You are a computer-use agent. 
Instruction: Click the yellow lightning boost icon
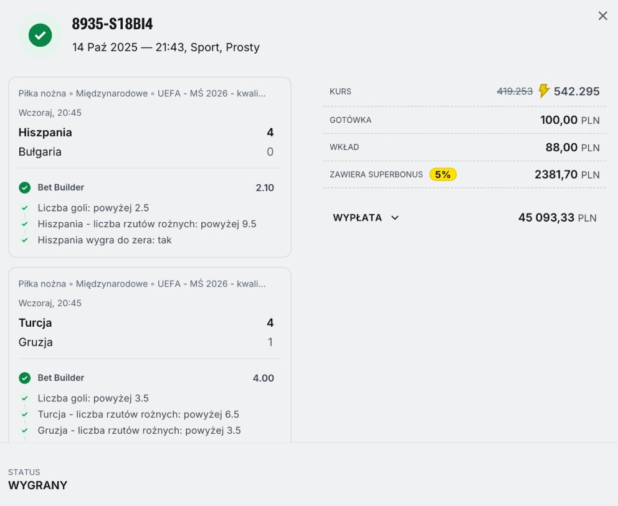point(544,91)
